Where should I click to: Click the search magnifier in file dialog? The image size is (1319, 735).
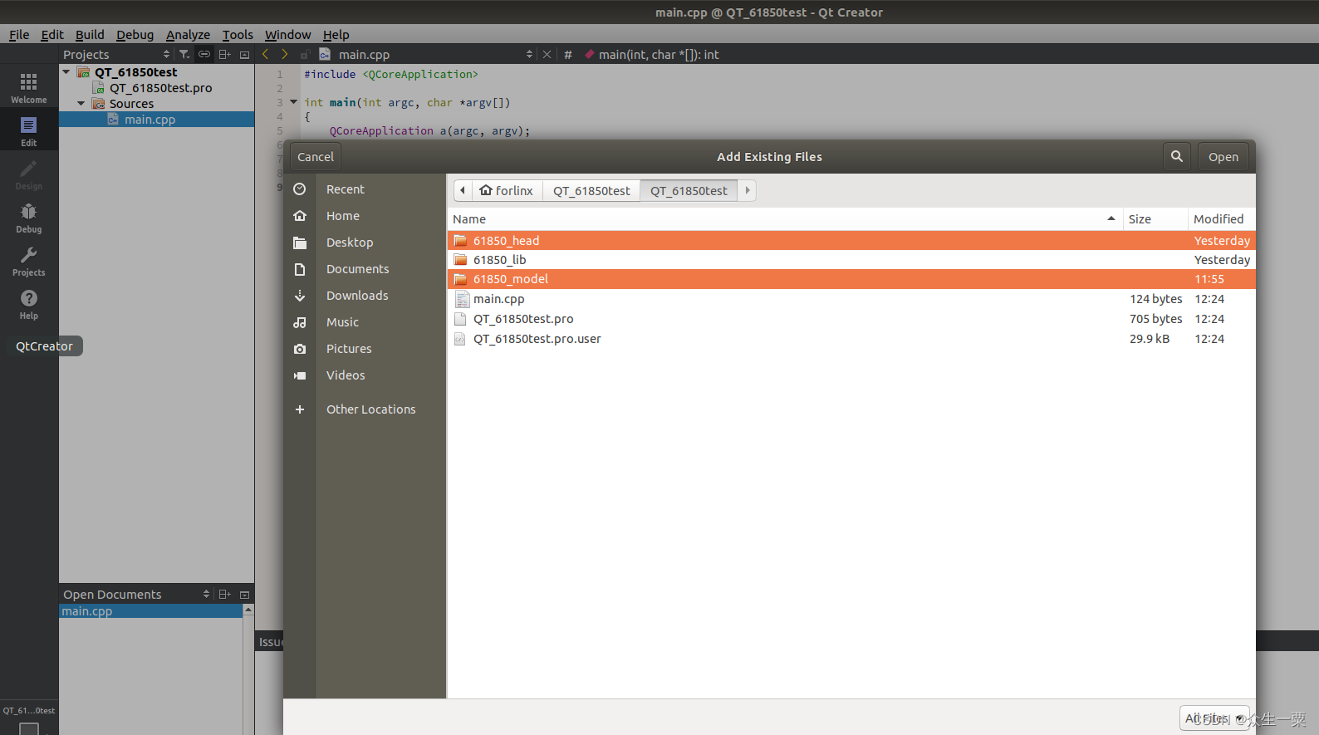tap(1177, 156)
